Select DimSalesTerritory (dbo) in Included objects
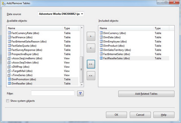Viewport: 181px width, 123px height. pos(134,50)
